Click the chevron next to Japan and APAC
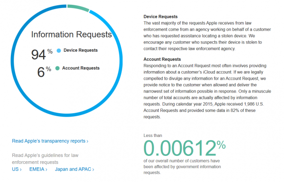 point(93,170)
